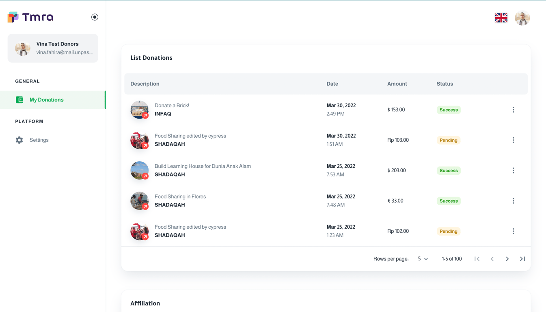The width and height of the screenshot is (546, 312).
Task: Click the thumbnail of the Rp 102.00 donation
Action: tap(139, 231)
